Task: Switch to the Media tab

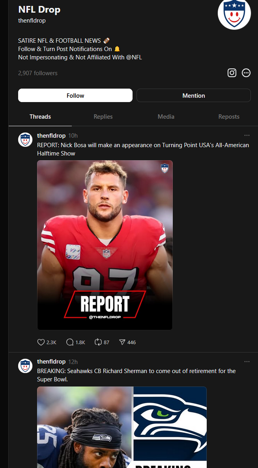Action: [x=166, y=117]
